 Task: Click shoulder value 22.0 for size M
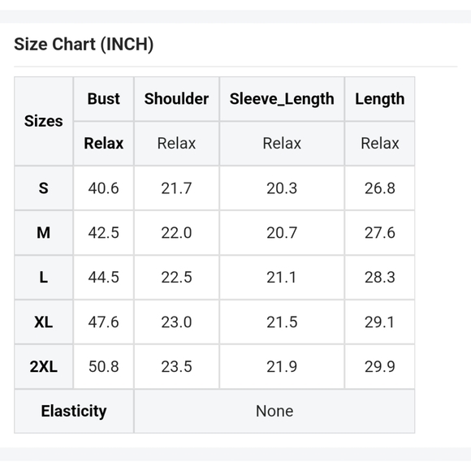[x=177, y=233]
